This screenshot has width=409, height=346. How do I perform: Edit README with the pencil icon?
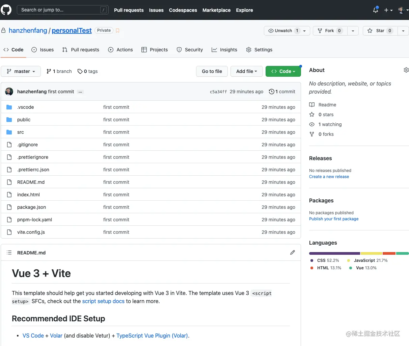click(293, 252)
